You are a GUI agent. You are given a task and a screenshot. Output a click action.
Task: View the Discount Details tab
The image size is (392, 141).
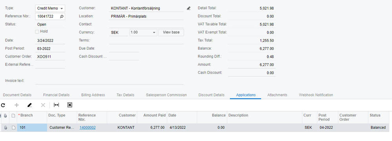click(211, 95)
